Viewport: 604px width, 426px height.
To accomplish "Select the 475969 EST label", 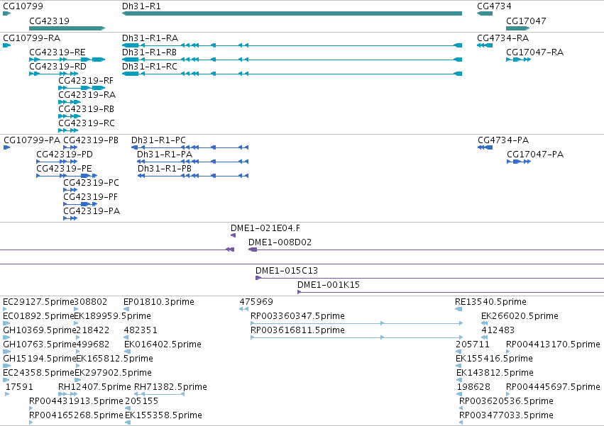I will (256, 302).
